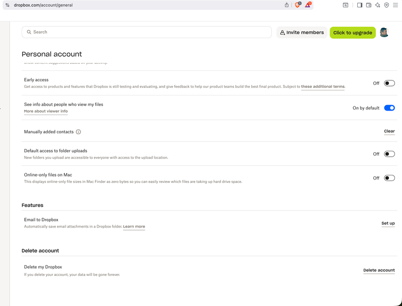Open the browser hamburger menu
402x306 pixels.
[x=395, y=5]
